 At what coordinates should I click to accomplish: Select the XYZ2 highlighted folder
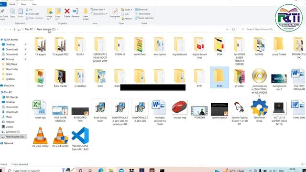[x=219, y=77]
